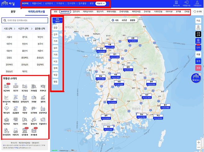Image resolution: width=204 pixels, height=152 pixels.
Task: Expand the 더보기 dropdown in top navigation
Action: point(101,3)
